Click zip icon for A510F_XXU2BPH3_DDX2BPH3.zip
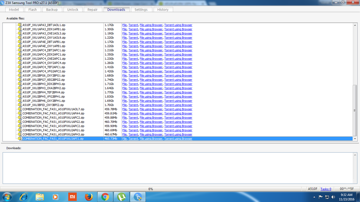 (20, 84)
